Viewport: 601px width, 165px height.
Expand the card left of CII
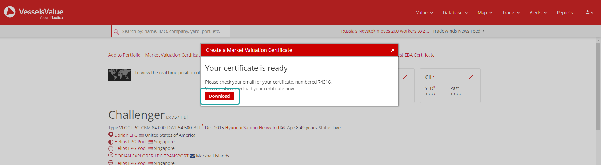point(405,77)
